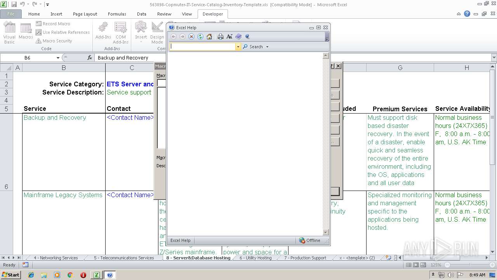
Task: Open sheet 7 - Production Support
Action: [305, 258]
